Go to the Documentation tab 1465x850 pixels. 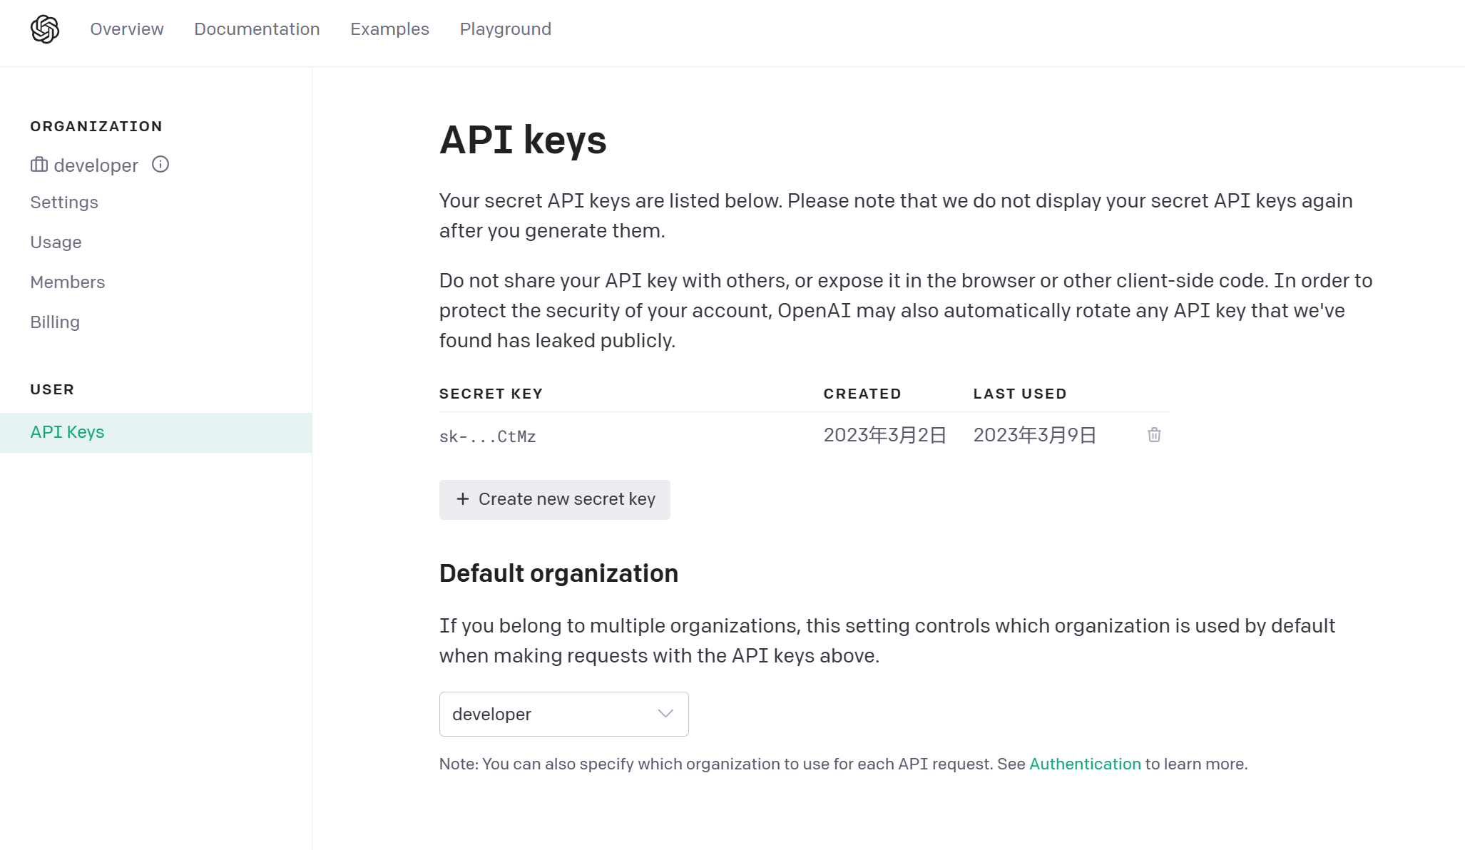[257, 29]
